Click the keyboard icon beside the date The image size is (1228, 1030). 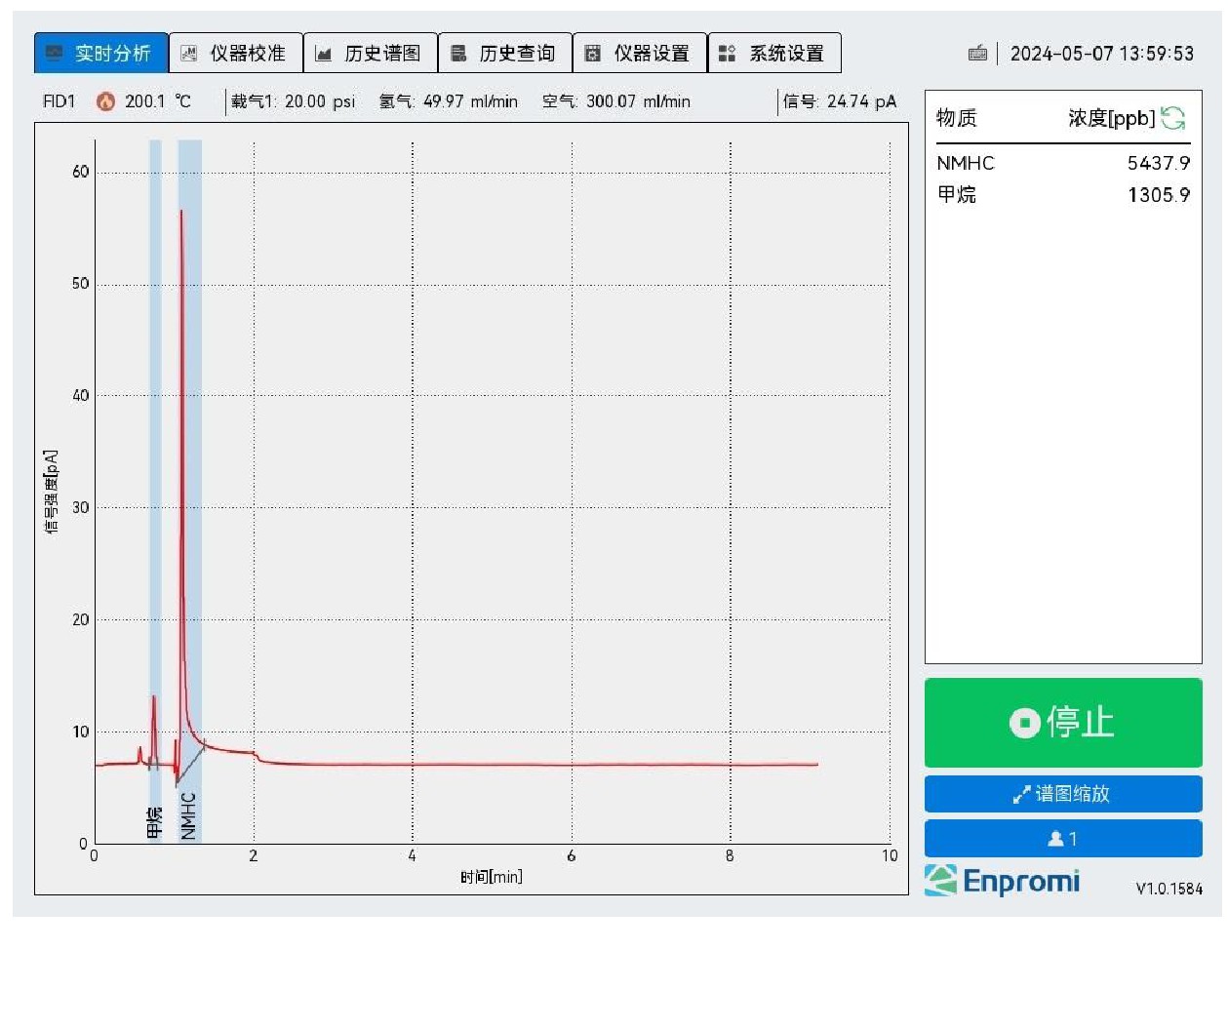[977, 54]
